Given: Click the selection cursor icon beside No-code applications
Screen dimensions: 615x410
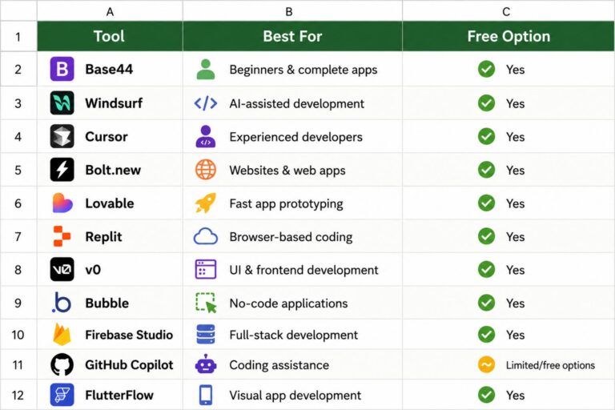Looking at the screenshot, I should (x=206, y=303).
